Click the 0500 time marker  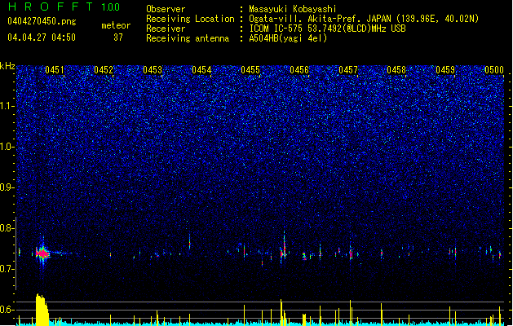point(494,70)
